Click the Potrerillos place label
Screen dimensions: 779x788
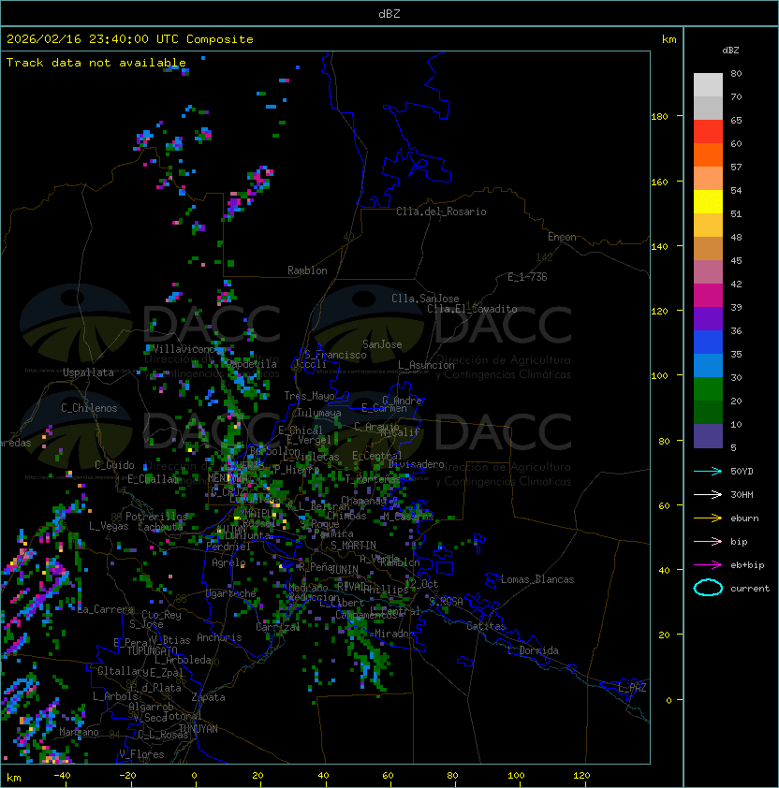coord(156,517)
